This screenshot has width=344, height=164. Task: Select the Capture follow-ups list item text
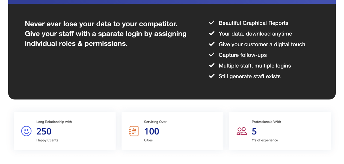pyautogui.click(x=243, y=55)
